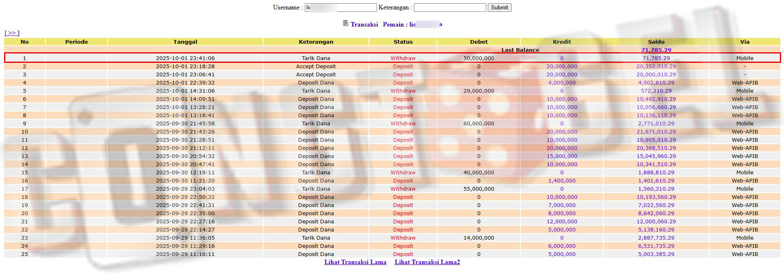This screenshot has height=278, width=784.
Task: Select the 50,000,000 debet amount in row 1
Action: point(478,58)
